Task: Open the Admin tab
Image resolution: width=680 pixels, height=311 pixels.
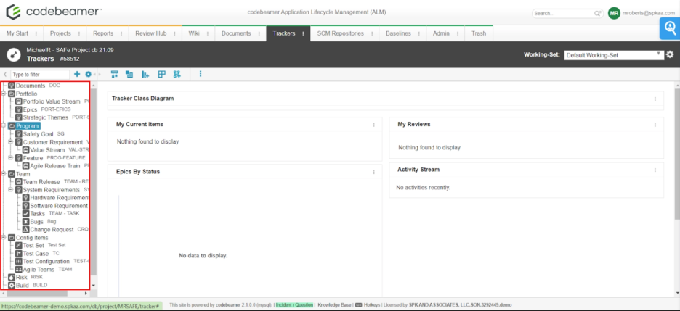Action: pyautogui.click(x=441, y=33)
